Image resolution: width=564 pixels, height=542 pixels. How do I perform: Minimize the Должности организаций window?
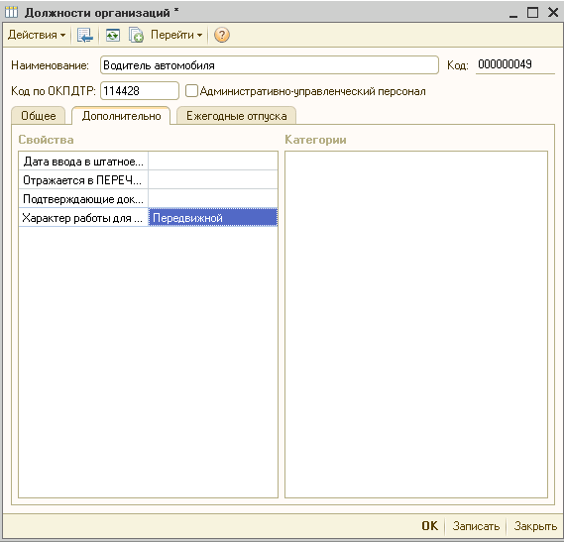coord(513,13)
